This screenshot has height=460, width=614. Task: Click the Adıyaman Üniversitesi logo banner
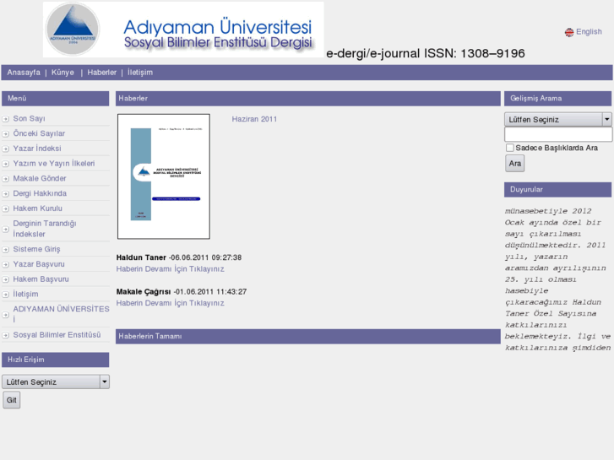coord(183,30)
